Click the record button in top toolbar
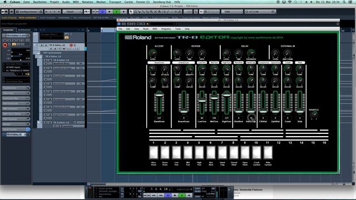Screen dimensions: 356x200 click(x=123, y=12)
